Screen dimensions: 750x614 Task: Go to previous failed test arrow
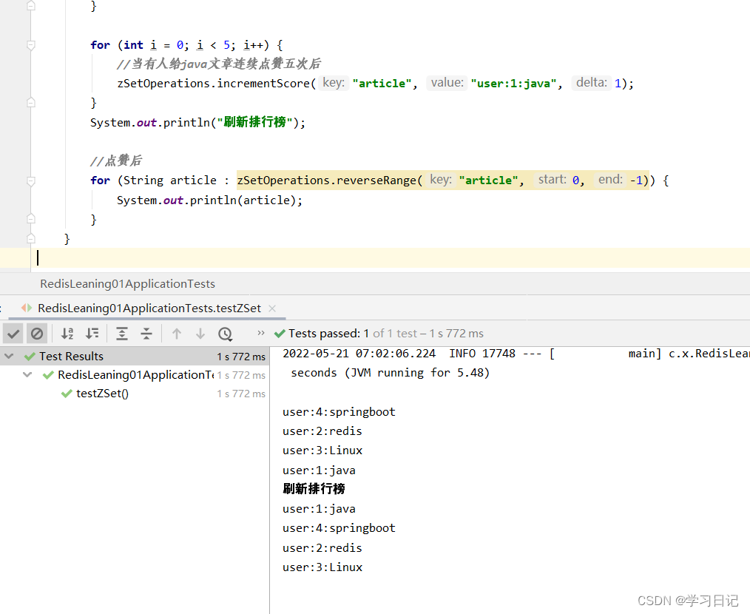point(177,334)
